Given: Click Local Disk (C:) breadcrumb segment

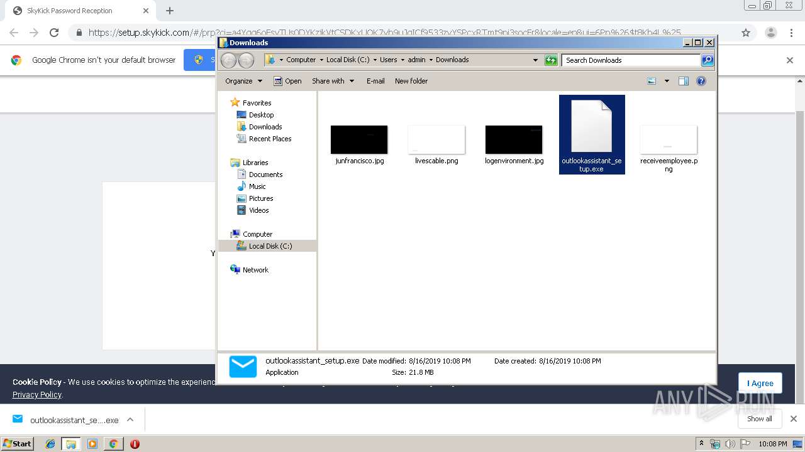Looking at the screenshot, I should click(348, 60).
